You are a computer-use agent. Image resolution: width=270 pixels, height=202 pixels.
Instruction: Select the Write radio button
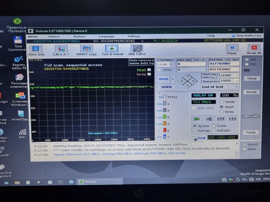tap(221, 112)
